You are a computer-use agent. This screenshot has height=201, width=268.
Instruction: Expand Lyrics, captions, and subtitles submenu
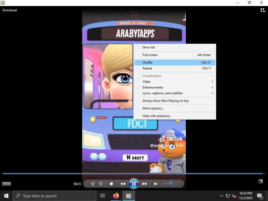(x=175, y=93)
